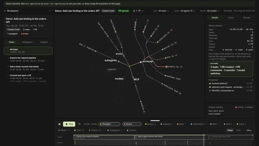Switch to the Event tab

(x=231, y=18)
